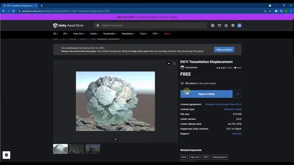This screenshot has width=294, height=165.
Task: Expand preview image to fullscreen
Action: (x=174, y=63)
